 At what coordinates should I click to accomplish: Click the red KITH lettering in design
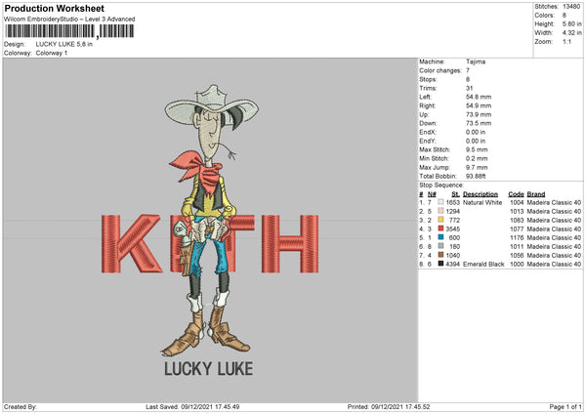click(210, 244)
